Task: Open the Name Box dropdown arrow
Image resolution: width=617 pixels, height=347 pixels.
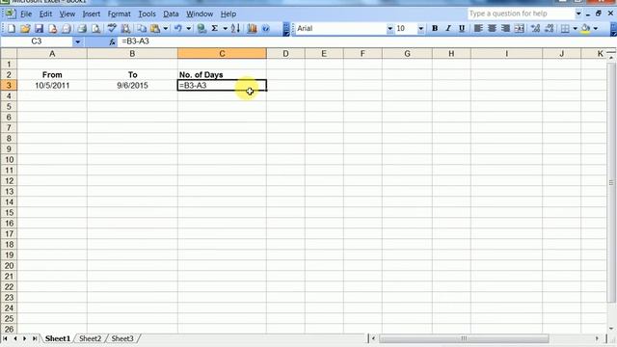Action: point(77,41)
